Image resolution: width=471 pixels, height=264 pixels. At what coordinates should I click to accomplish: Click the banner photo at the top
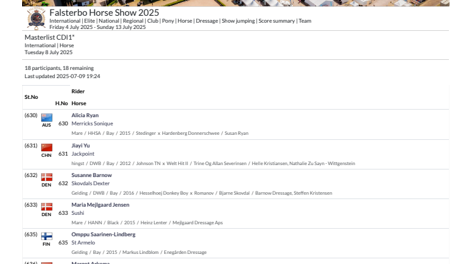(x=235, y=3)
